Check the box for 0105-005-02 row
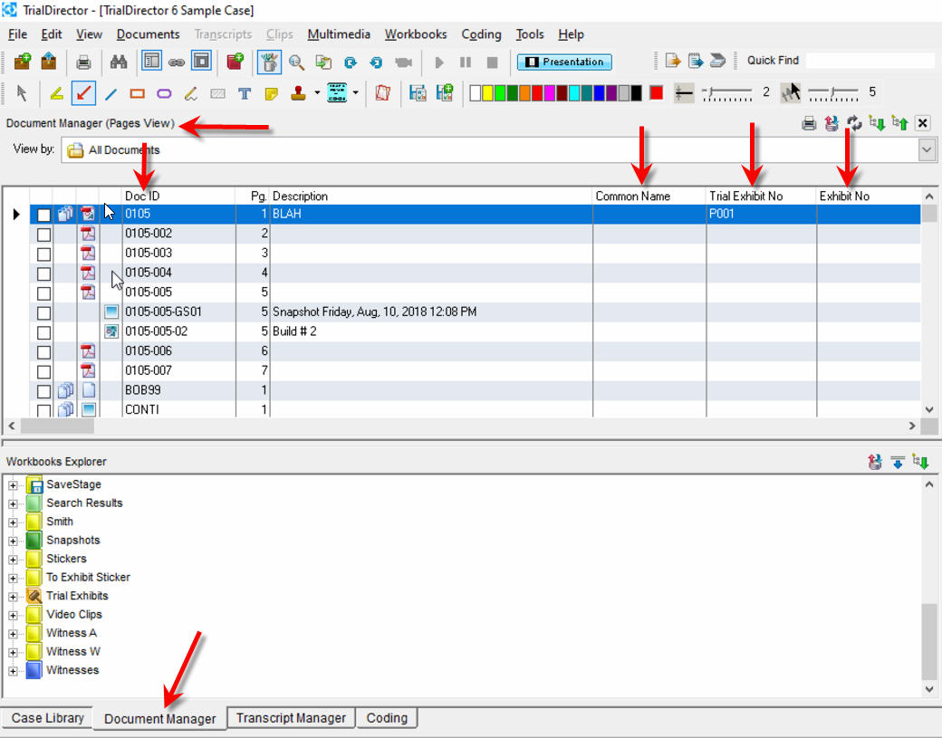942x738 pixels. click(x=43, y=332)
